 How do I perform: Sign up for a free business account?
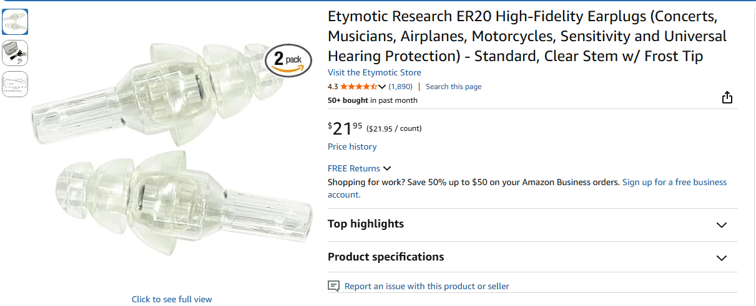pyautogui.click(x=674, y=182)
